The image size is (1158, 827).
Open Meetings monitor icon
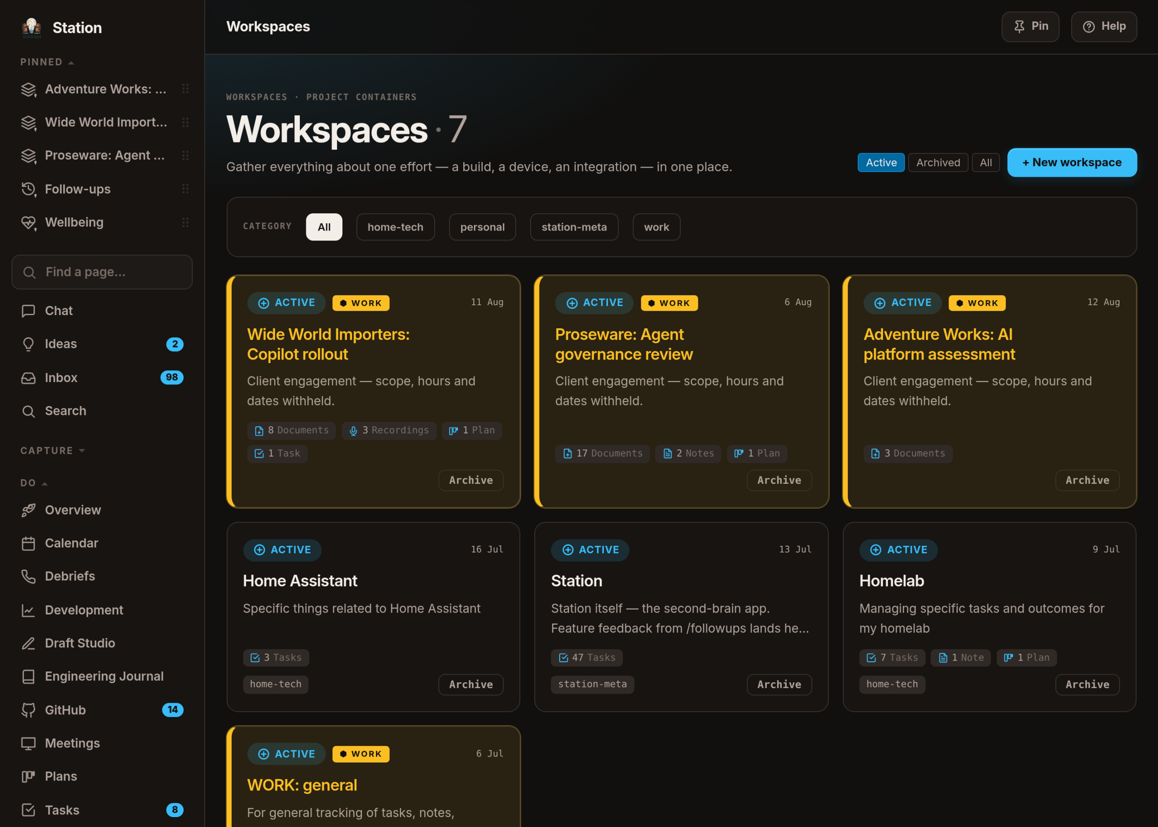pos(28,743)
